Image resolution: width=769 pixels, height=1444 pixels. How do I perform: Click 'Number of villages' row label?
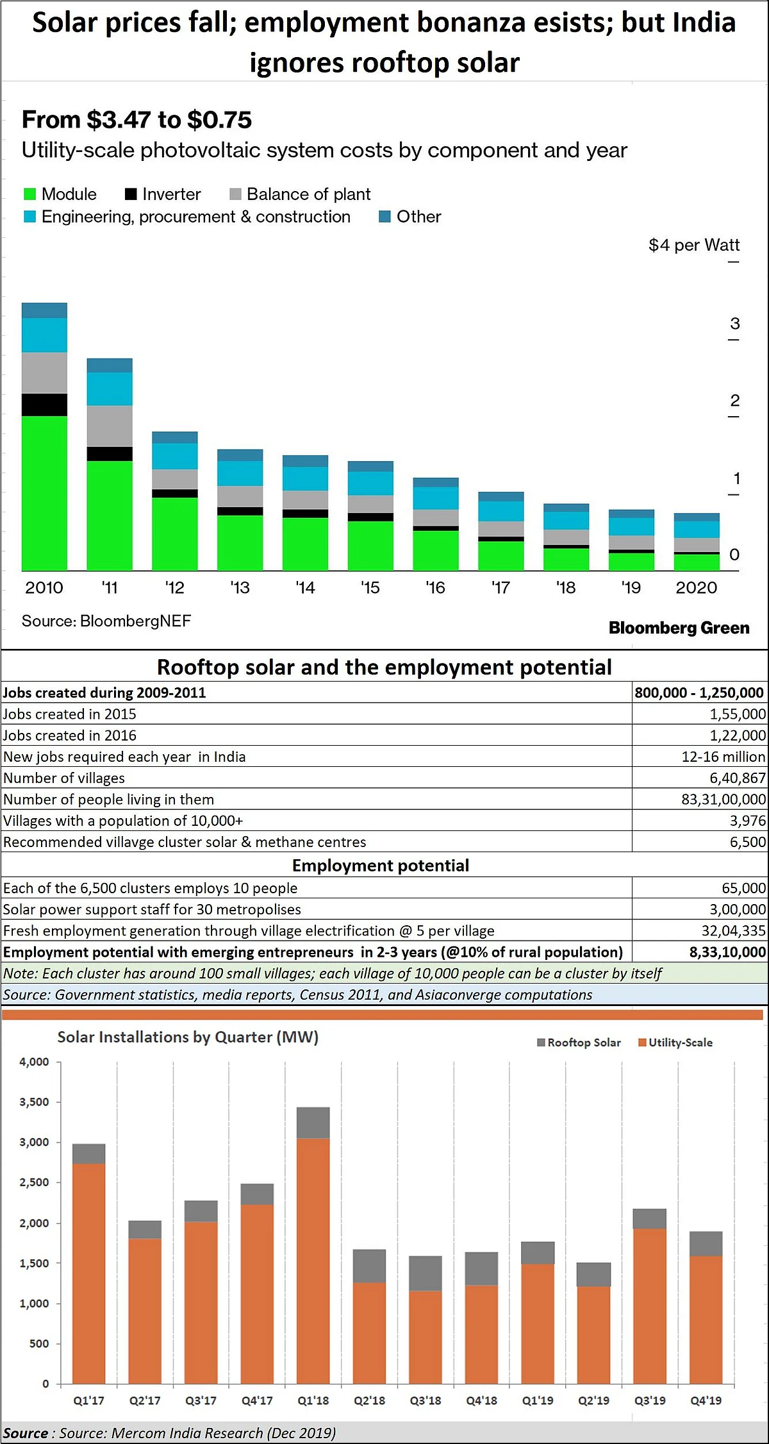(64, 778)
